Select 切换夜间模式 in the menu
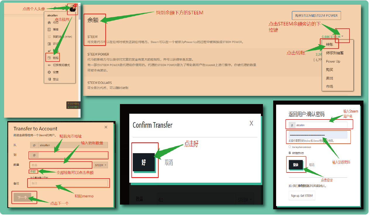The height and width of the screenshot is (216, 370). coord(61,65)
